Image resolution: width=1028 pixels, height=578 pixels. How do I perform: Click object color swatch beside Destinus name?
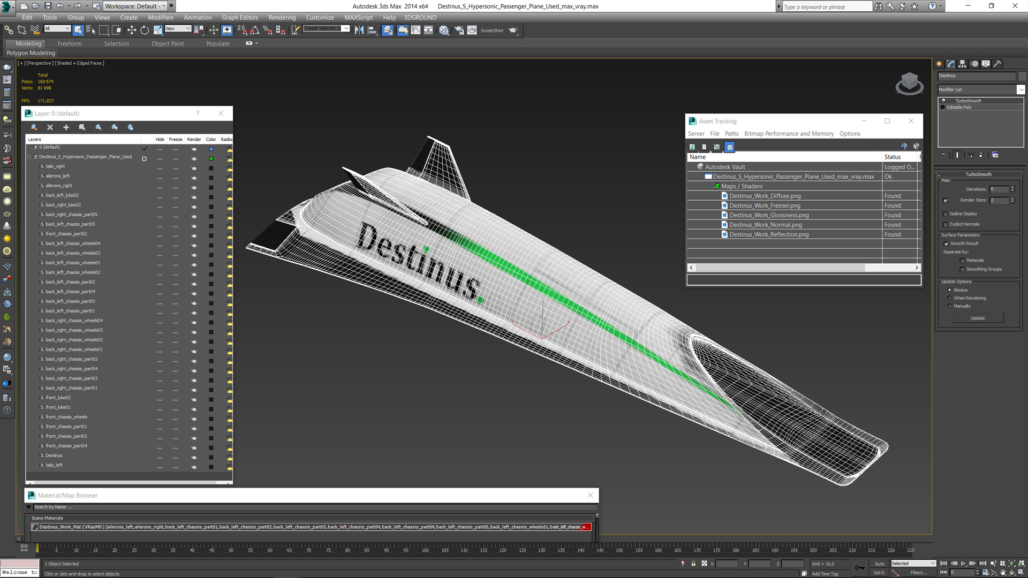tap(1022, 76)
